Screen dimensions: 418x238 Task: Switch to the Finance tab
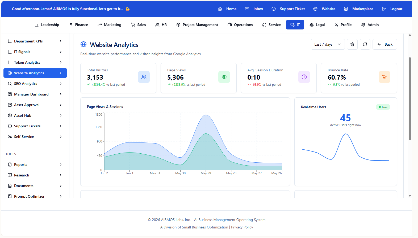[78, 25]
